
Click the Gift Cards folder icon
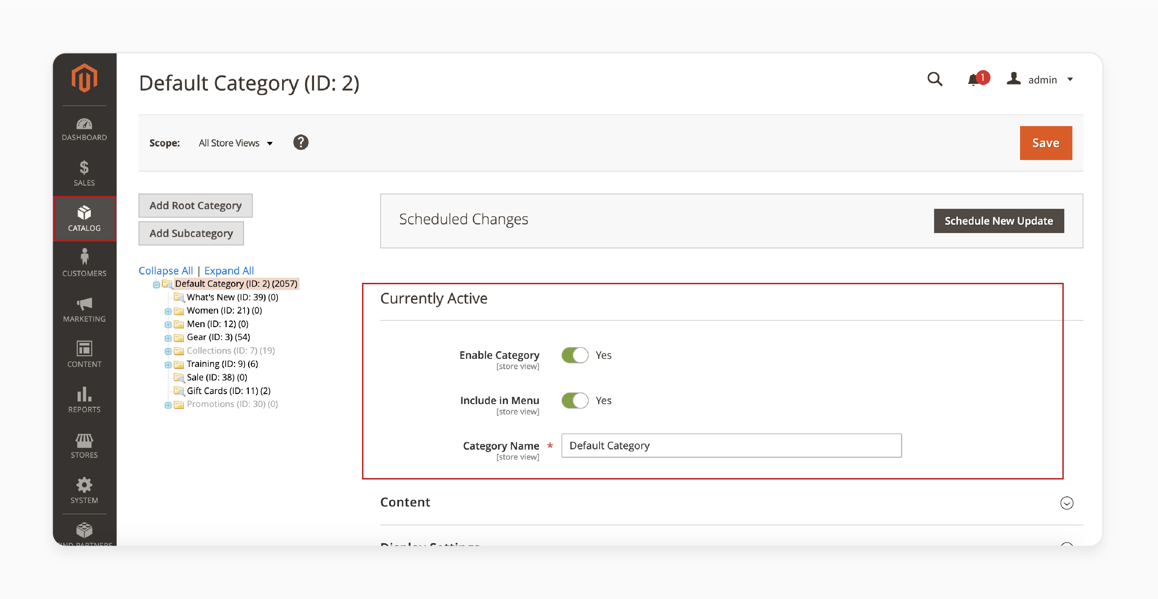tap(179, 391)
